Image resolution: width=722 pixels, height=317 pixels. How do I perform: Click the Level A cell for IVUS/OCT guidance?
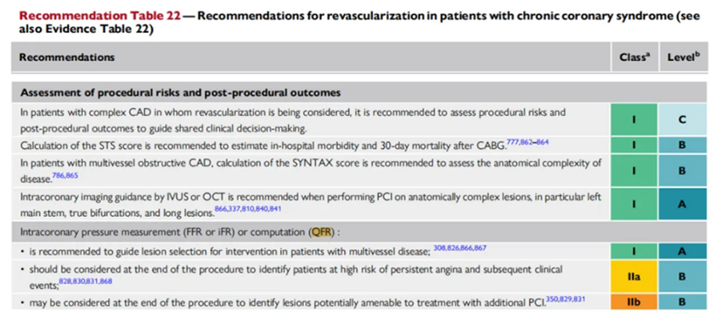pyautogui.click(x=682, y=204)
